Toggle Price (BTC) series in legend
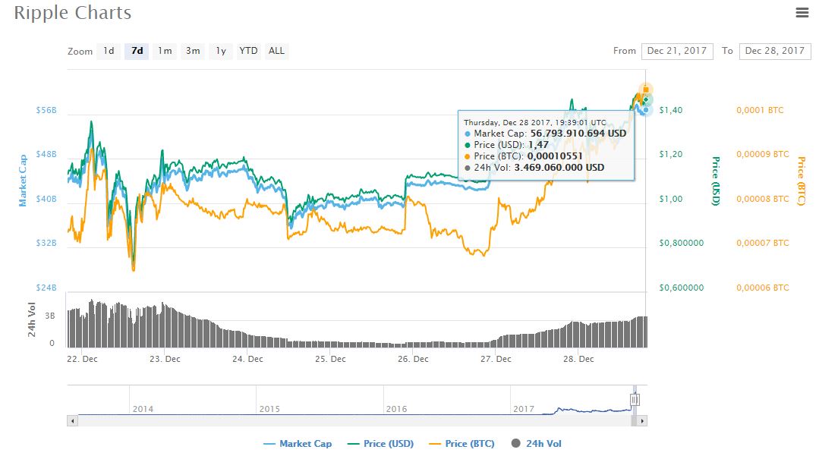This screenshot has width=819, height=456. point(461,443)
